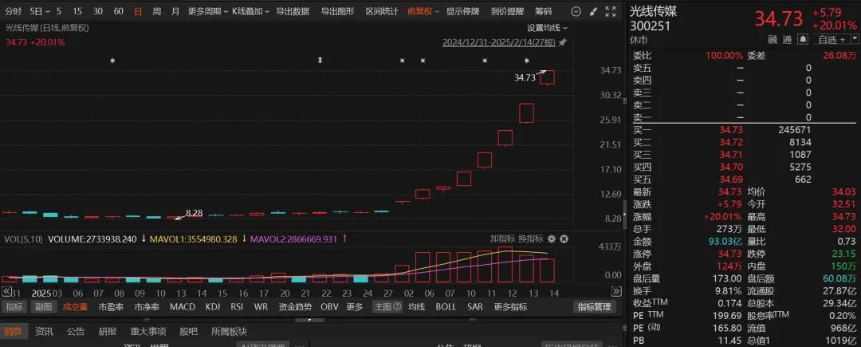Click the latest 34.73 candlestick
Screen dimensions: 861x347
point(548,78)
